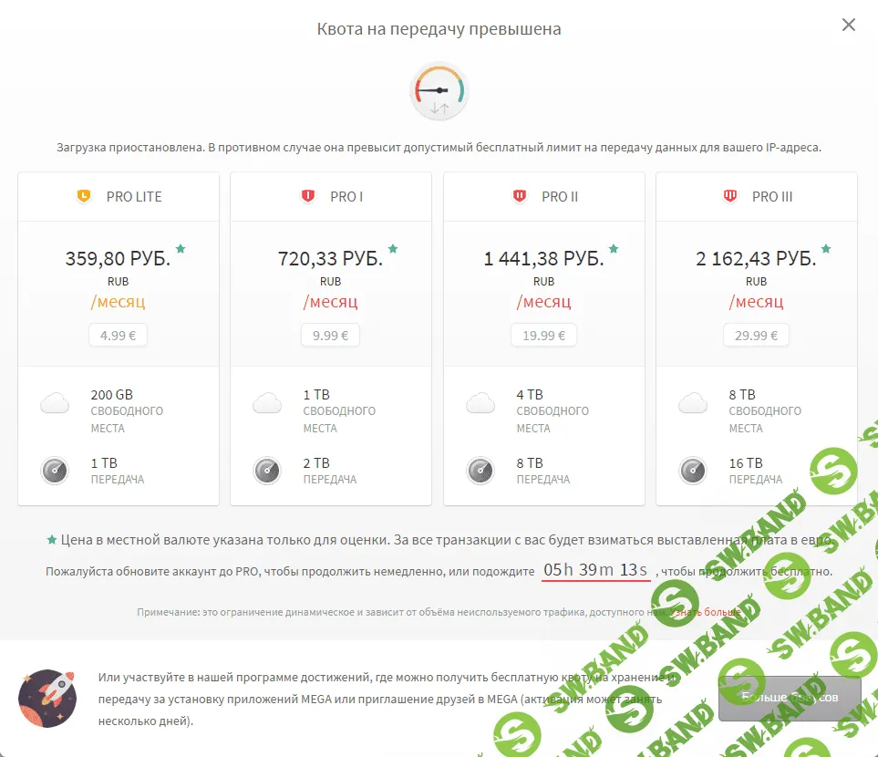Click the 720,33 РУБ. price
The height and width of the screenshot is (757, 878).
point(330,259)
